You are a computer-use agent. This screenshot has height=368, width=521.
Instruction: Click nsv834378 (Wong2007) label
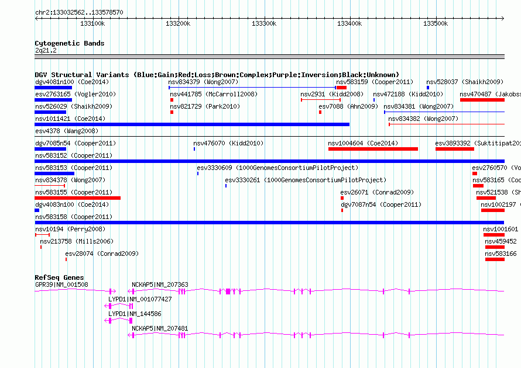(70, 180)
